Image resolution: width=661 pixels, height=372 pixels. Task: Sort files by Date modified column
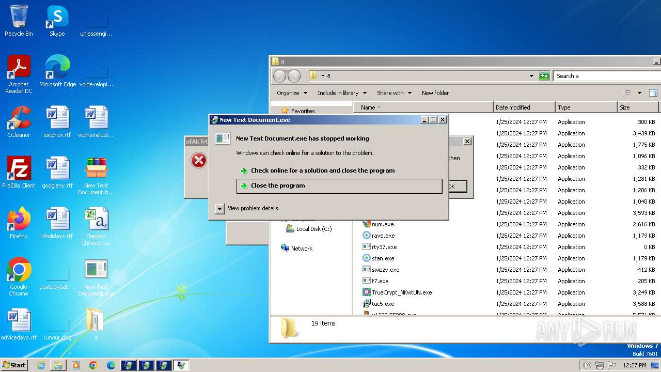525,107
